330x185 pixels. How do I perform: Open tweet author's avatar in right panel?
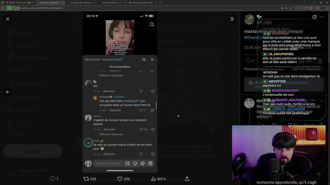249,19
